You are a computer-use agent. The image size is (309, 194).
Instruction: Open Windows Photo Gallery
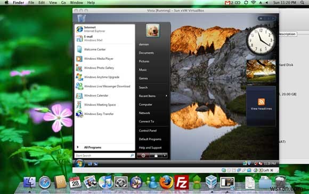pos(104,68)
